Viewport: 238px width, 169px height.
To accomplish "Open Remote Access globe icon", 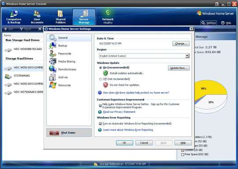I will coord(53,69).
